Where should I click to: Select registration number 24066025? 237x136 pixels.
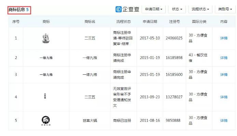point(174,38)
